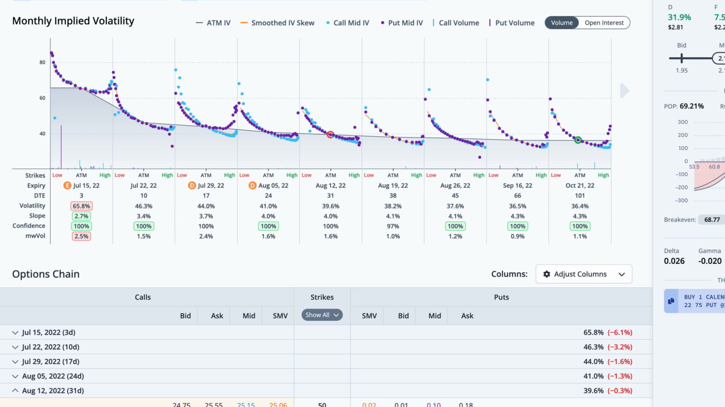This screenshot has width=725, height=407.
Task: Toggle the ATM IV legend series
Action: [213, 23]
